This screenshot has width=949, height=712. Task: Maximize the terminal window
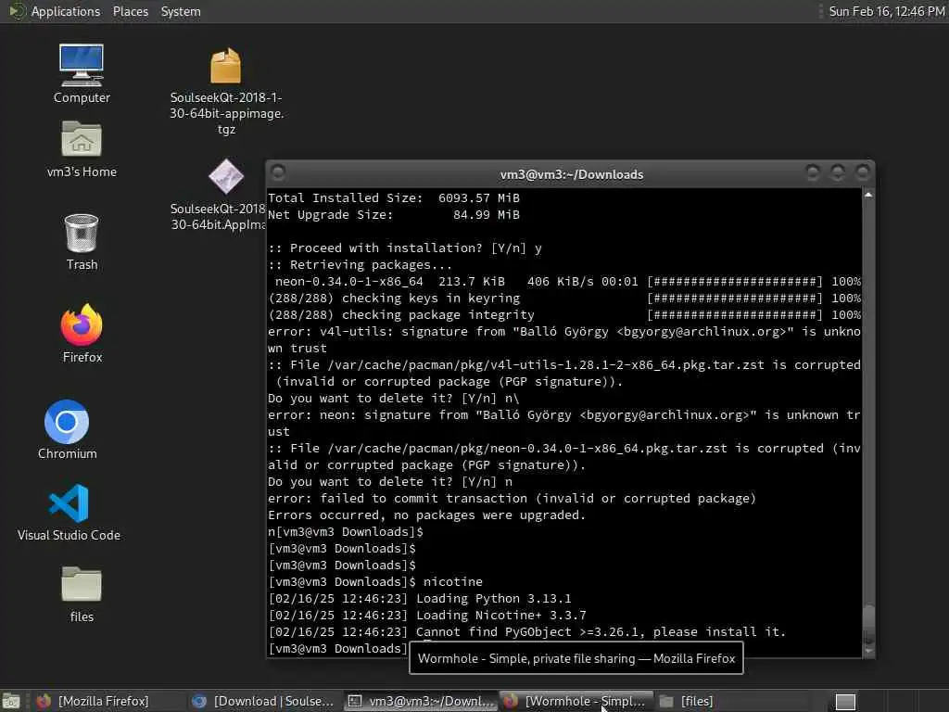tap(838, 173)
